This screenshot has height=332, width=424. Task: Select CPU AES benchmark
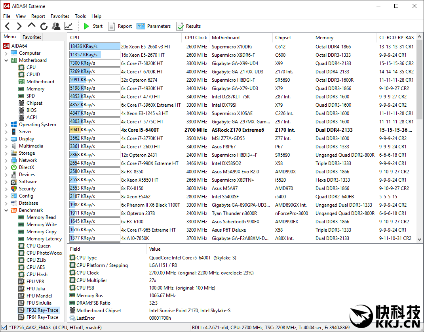[x=32, y=267]
